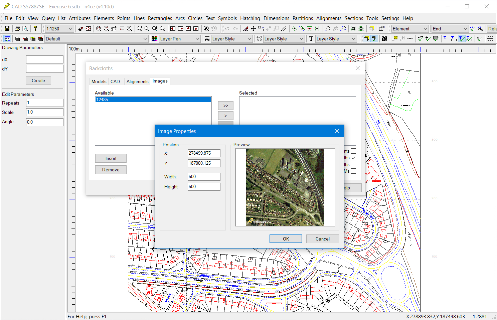This screenshot has width=497, height=320.
Task: Click the yellow layers stack icon
Action: (x=32, y=39)
